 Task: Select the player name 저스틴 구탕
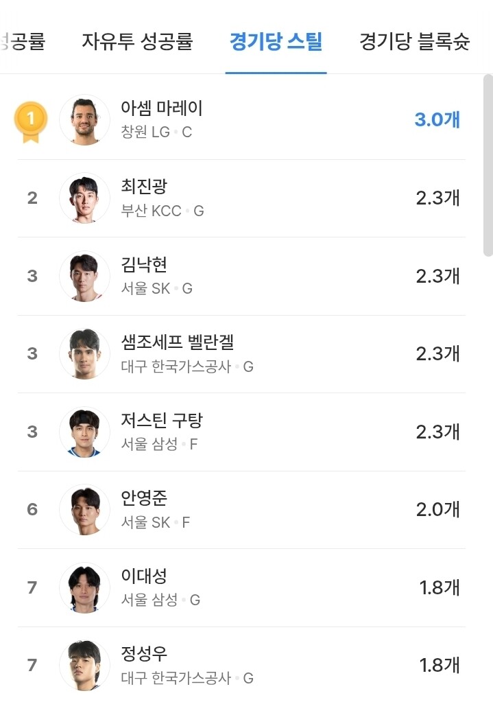point(162,420)
